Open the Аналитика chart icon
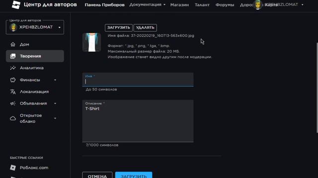Screen dimensions: 318x178 coord(13,68)
